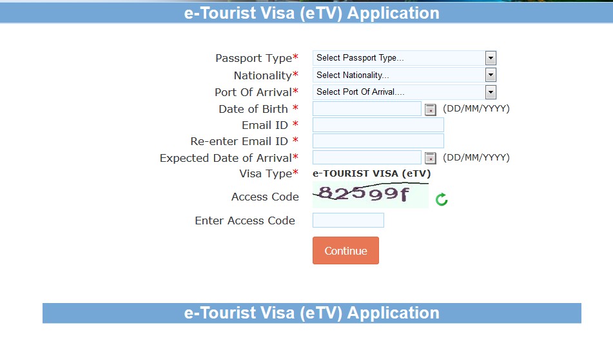Click the bottom e-Tourist Visa Application banner
Image resolution: width=613 pixels, height=343 pixels.
(312, 313)
